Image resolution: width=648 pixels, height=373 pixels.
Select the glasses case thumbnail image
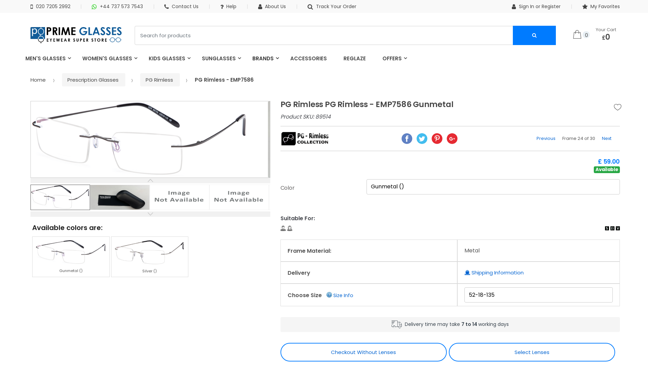click(x=120, y=197)
